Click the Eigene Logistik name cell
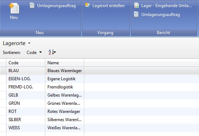Viewport: 199px width, 136px height. point(64,79)
